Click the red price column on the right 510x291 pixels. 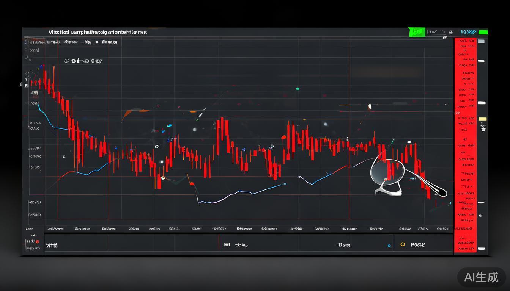(465, 144)
